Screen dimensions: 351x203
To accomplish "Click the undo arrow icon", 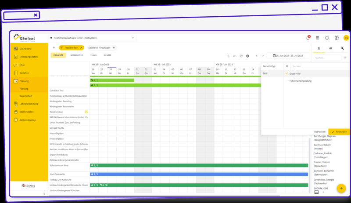I will click(x=235, y=56).
